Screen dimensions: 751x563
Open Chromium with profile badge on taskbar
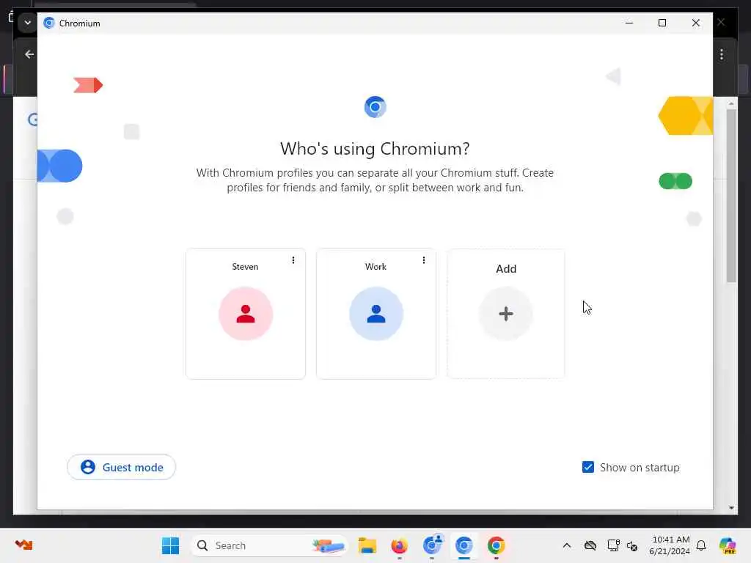coord(432,545)
